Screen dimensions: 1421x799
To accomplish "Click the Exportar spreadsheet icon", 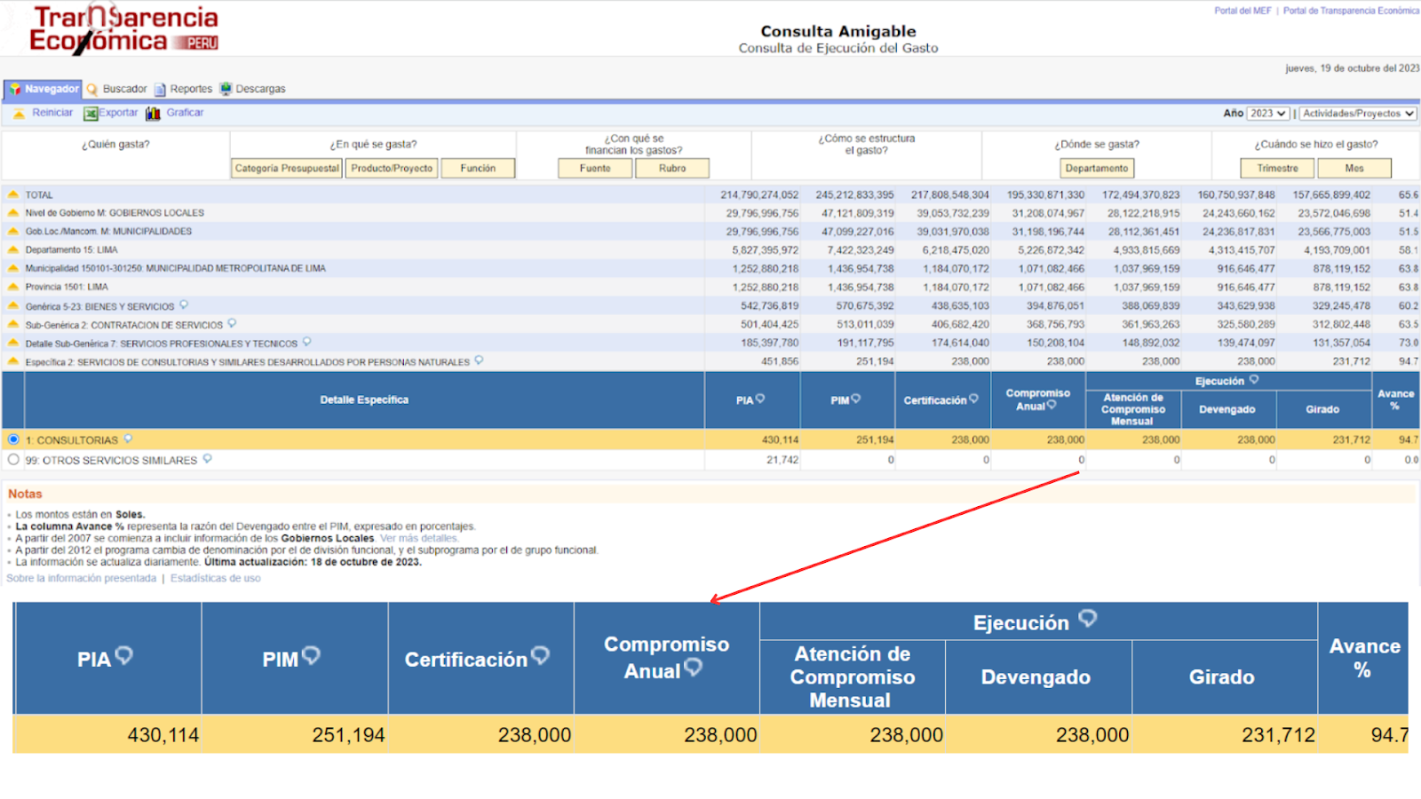I will point(91,114).
